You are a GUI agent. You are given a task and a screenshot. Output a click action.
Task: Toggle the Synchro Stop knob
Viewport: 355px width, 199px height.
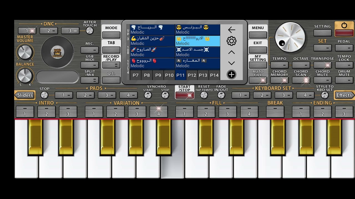[x=165, y=95]
